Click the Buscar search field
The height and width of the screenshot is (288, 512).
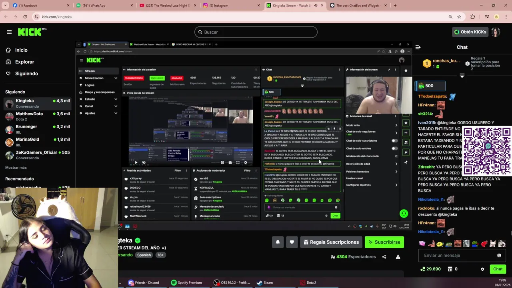click(256, 32)
